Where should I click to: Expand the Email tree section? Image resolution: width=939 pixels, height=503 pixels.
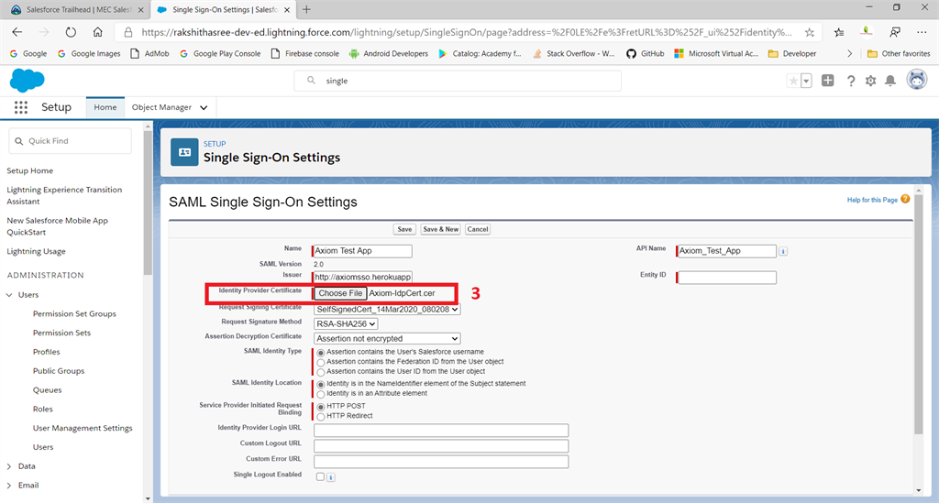9,486
